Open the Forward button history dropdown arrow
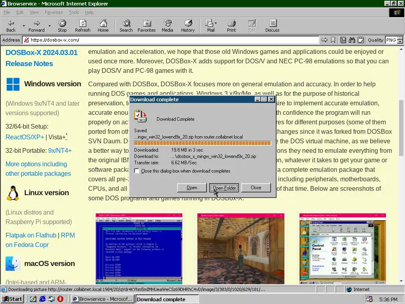Screen dimensions: 405x304 (x=49, y=26)
